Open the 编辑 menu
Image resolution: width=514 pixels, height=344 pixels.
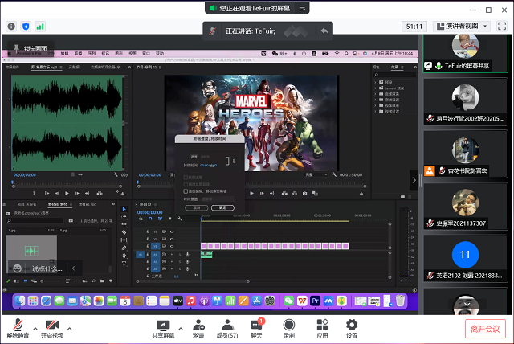coord(64,53)
